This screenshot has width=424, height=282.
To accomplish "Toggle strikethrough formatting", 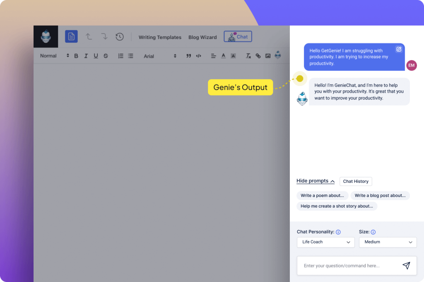I will (x=106, y=56).
